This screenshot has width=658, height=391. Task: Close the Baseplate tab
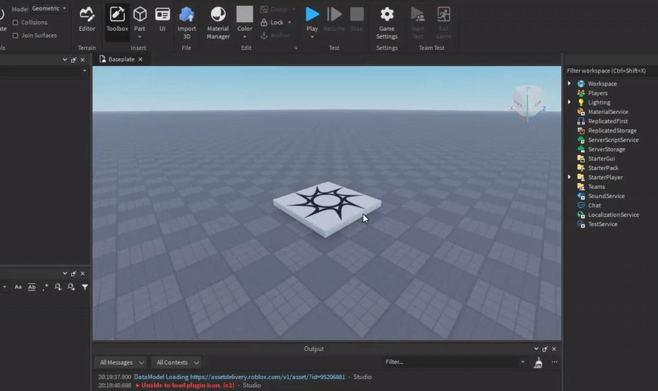click(141, 59)
